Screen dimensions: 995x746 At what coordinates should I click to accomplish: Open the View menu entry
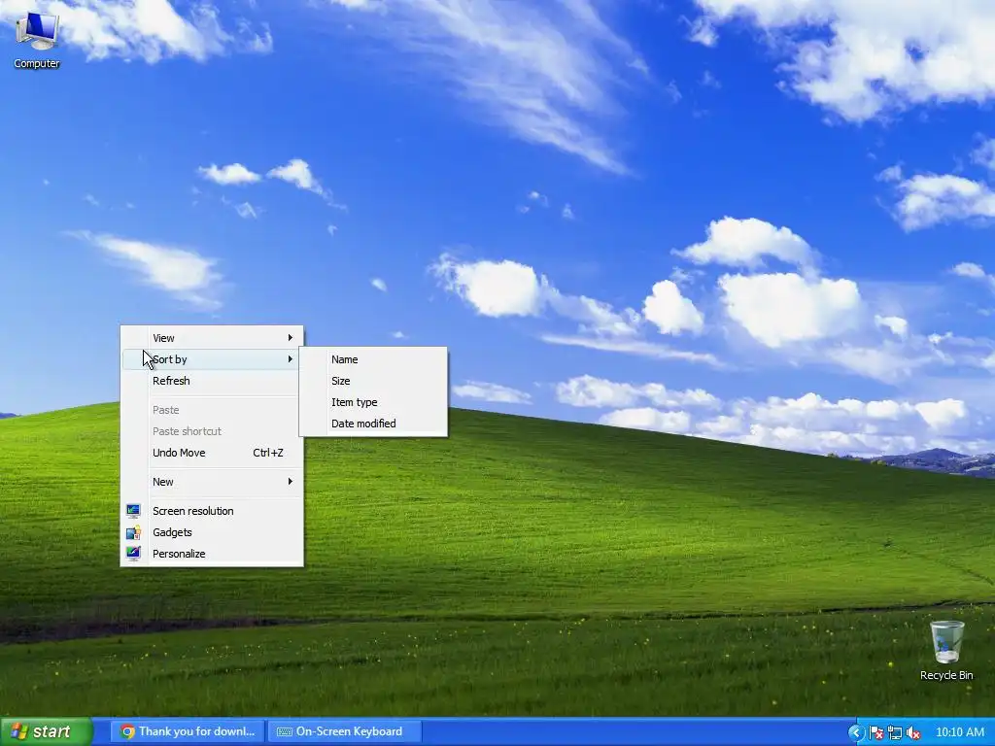(x=211, y=338)
